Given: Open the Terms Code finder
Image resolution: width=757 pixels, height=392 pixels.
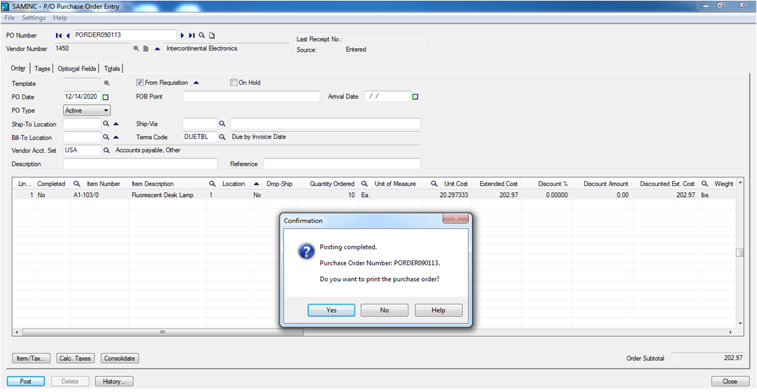Looking at the screenshot, I should click(222, 137).
